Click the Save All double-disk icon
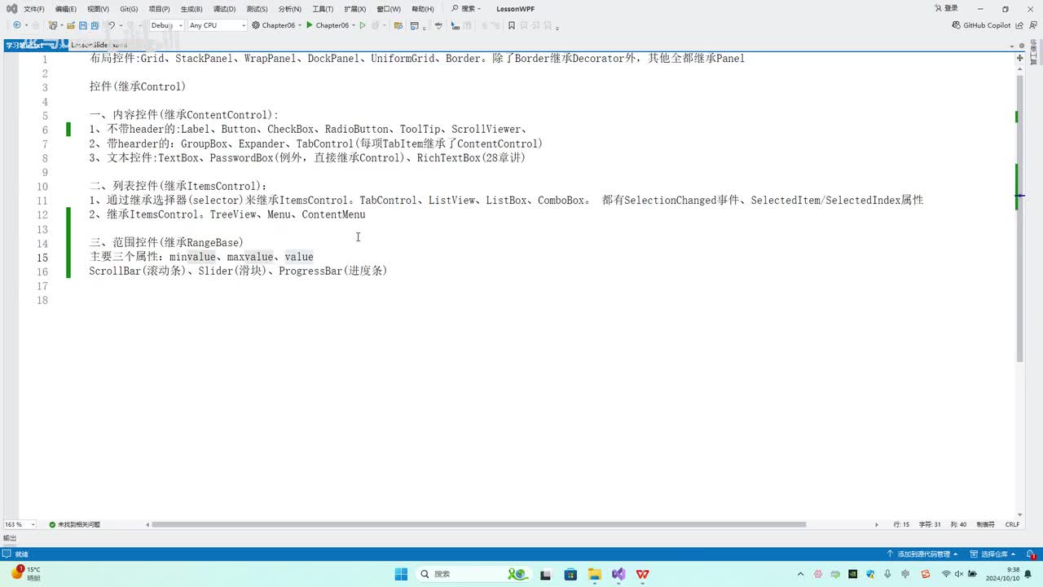This screenshot has width=1043, height=587. (95, 25)
